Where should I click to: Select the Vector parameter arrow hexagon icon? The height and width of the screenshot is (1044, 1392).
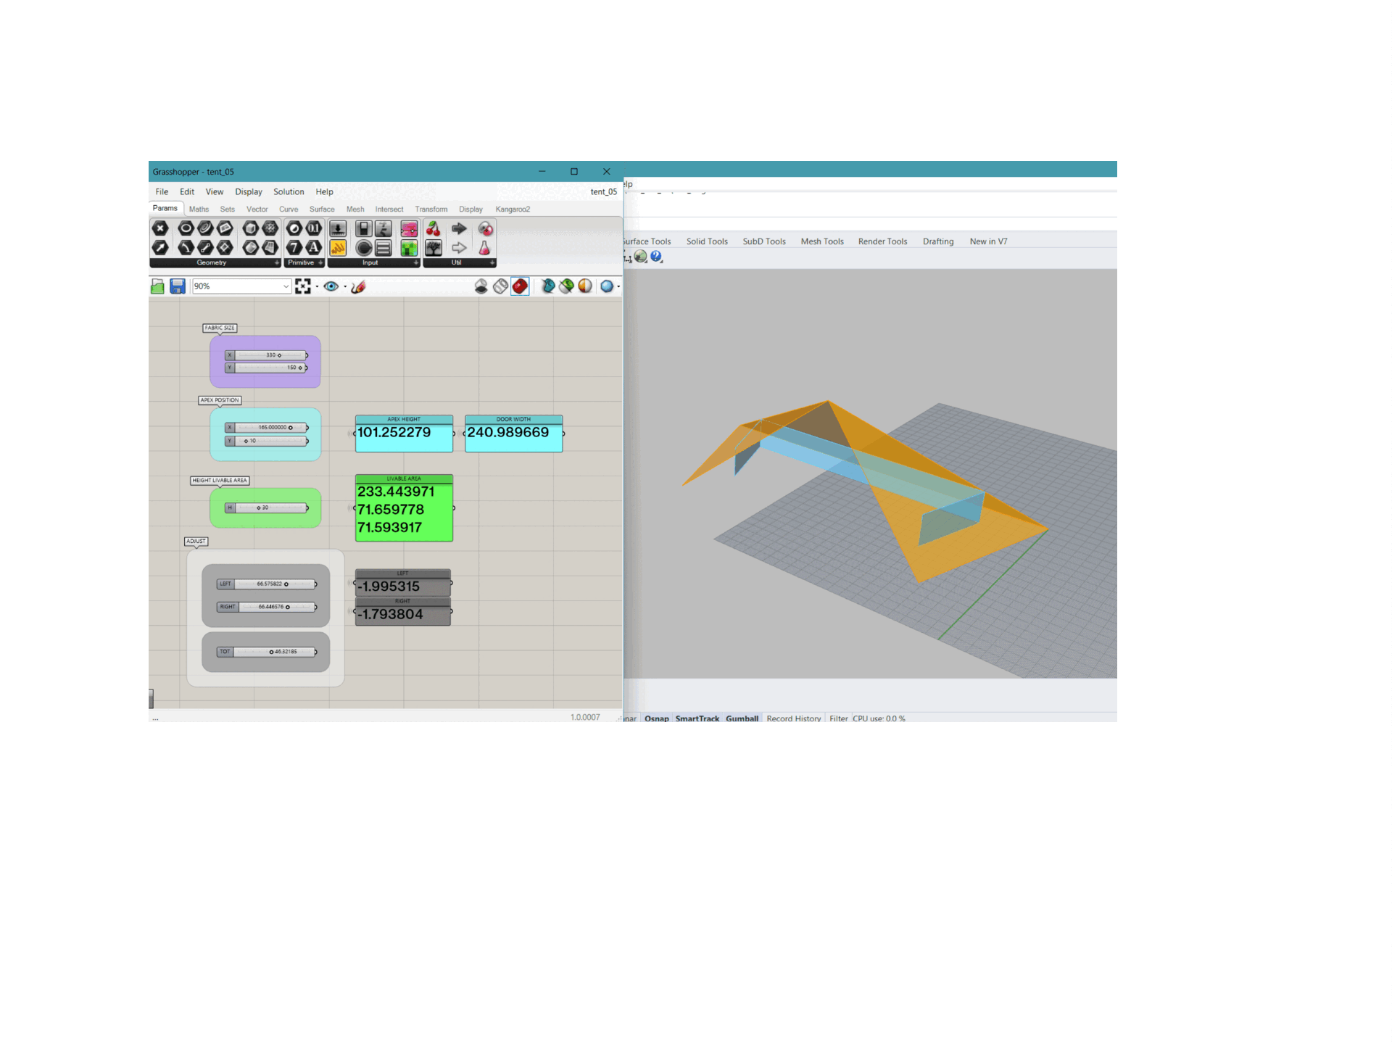coord(160,248)
